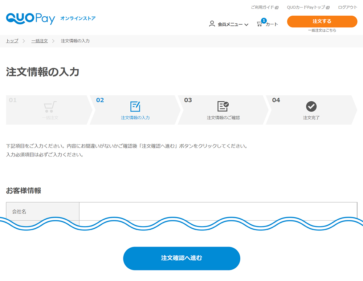Go to QUOカードPayトップ link

(x=306, y=7)
